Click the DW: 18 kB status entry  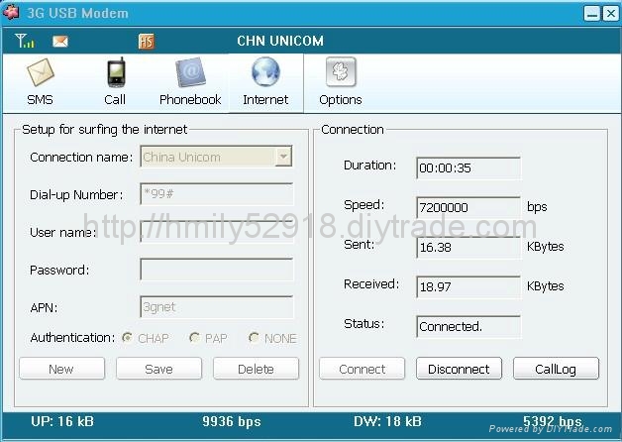tap(387, 421)
